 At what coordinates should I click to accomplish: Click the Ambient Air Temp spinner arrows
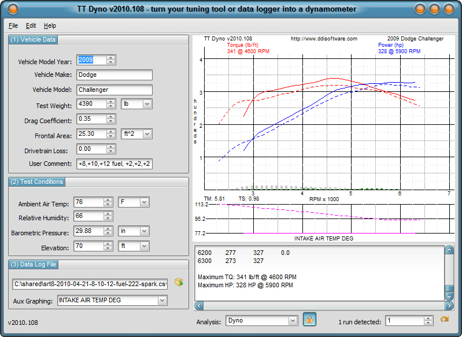point(108,202)
